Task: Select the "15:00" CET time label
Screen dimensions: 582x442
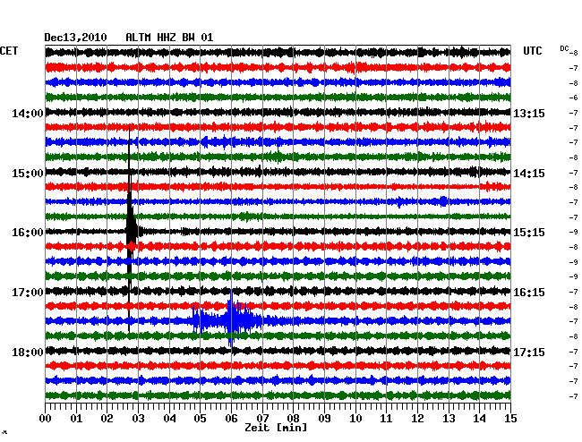Action: pyautogui.click(x=28, y=174)
